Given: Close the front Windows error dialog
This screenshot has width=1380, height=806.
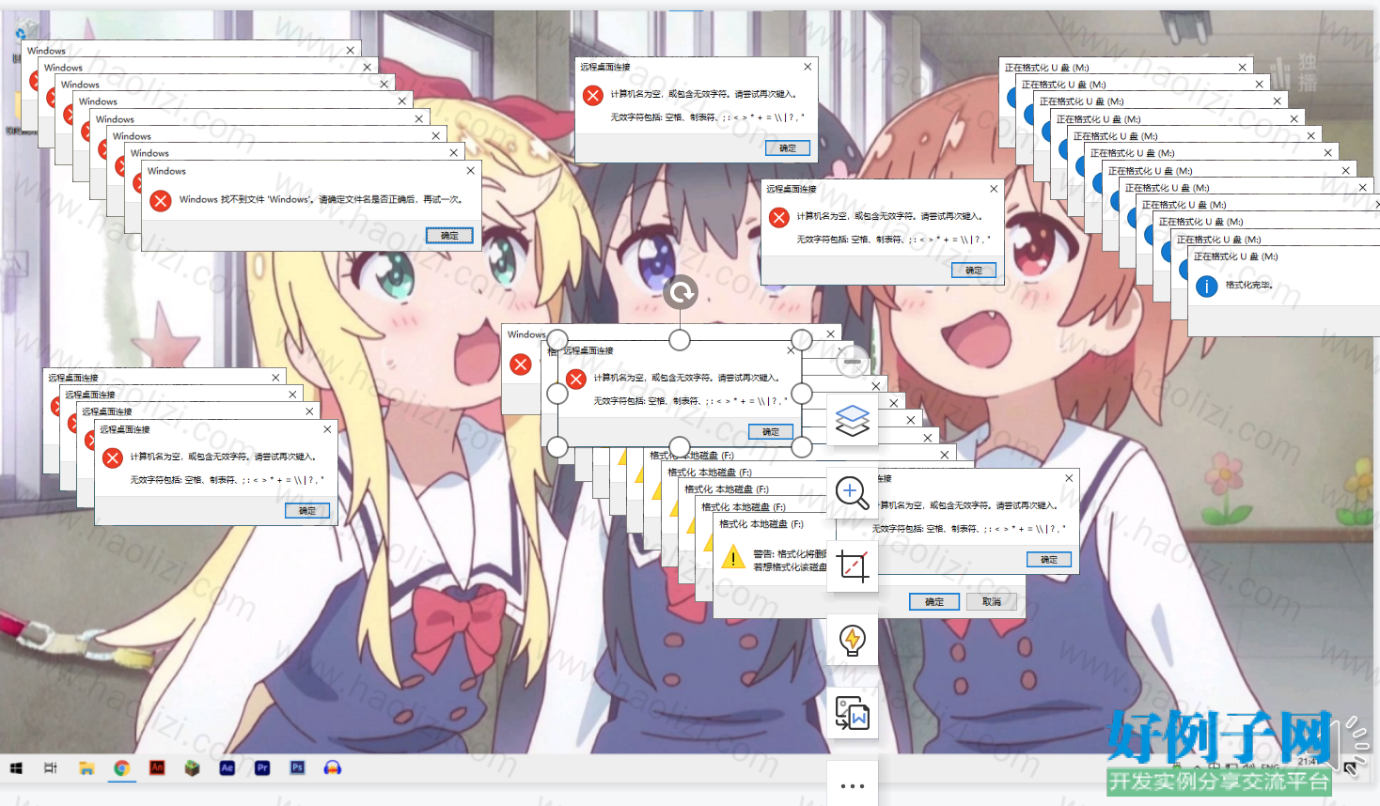Looking at the screenshot, I should (x=470, y=171).
